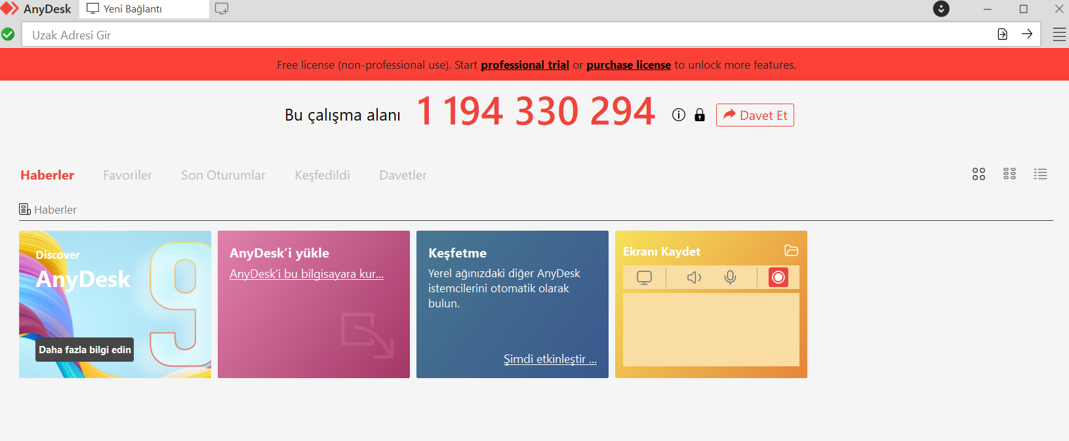Click the Discover AnyDesk 9 thumbnail

point(115,304)
